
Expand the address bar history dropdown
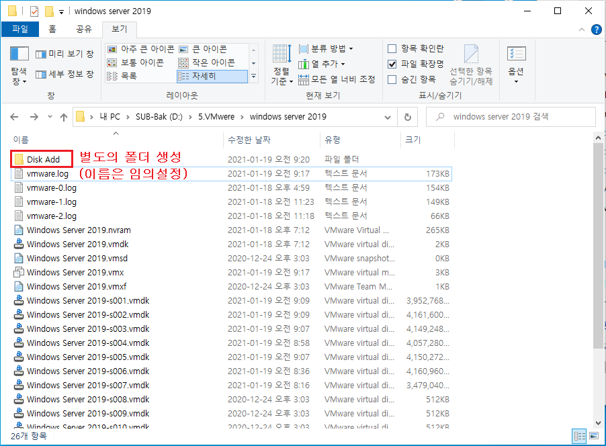pos(387,117)
